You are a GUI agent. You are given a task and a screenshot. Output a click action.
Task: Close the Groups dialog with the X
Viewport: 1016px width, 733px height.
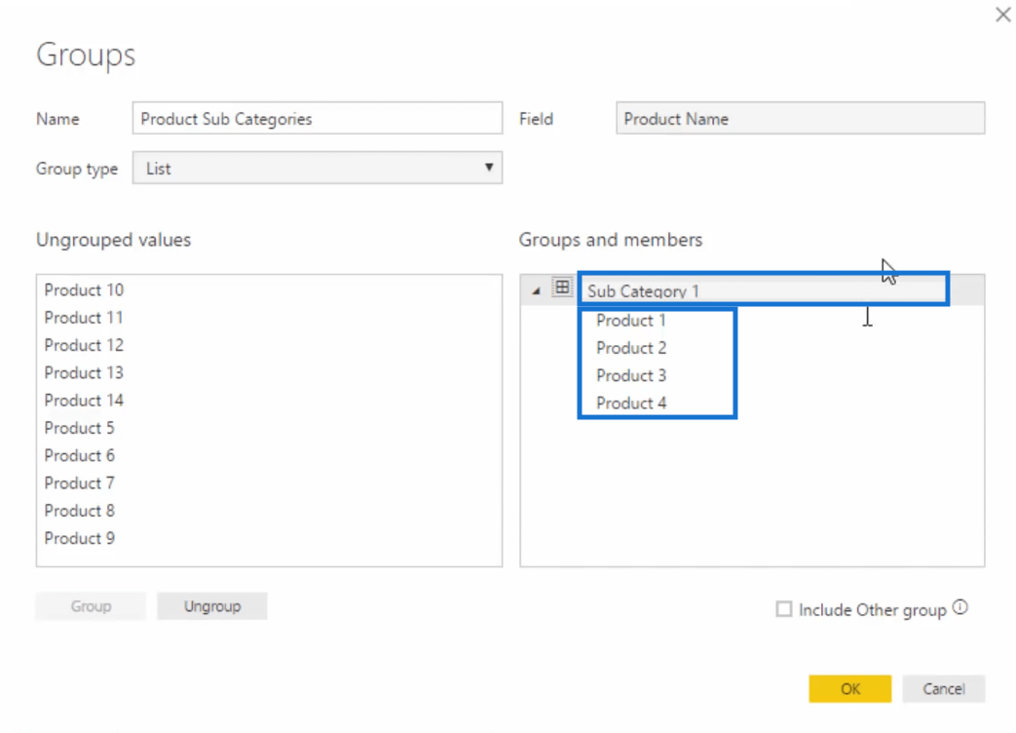pos(1003,15)
